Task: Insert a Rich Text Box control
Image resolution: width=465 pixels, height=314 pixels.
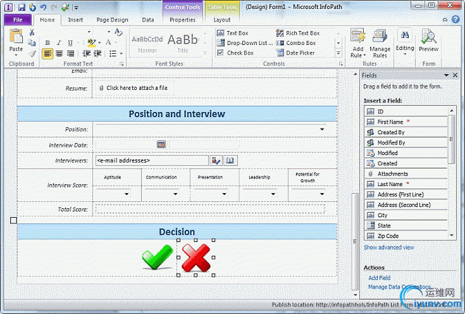Action: [298, 33]
